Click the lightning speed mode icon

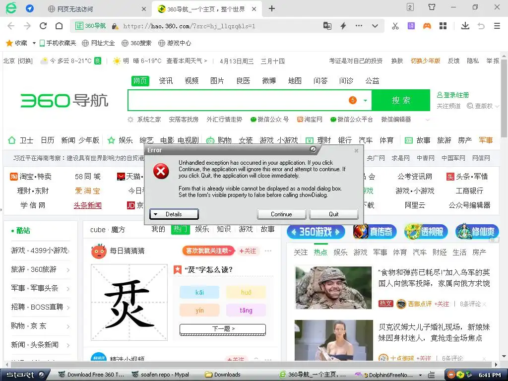343,26
